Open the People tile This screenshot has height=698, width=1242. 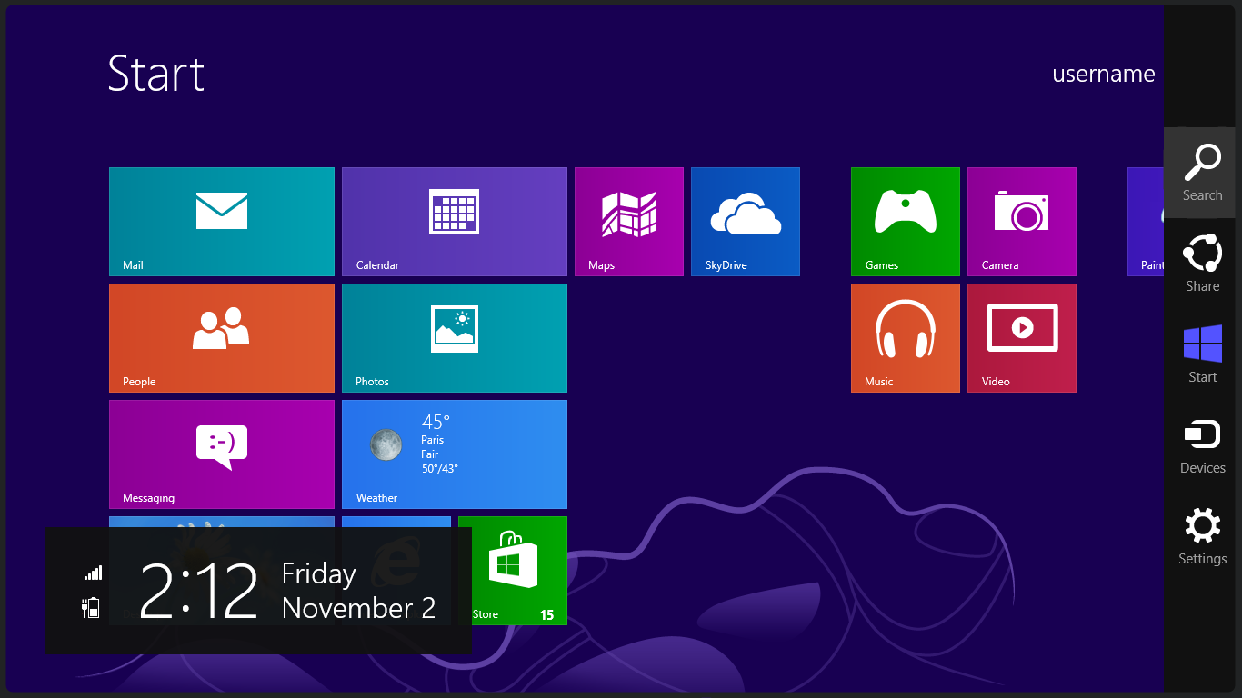point(222,338)
